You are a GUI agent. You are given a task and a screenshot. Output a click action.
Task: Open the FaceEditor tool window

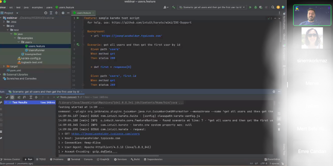tap(272, 159)
